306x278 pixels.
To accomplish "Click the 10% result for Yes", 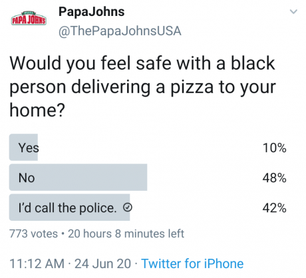I will [x=275, y=148].
